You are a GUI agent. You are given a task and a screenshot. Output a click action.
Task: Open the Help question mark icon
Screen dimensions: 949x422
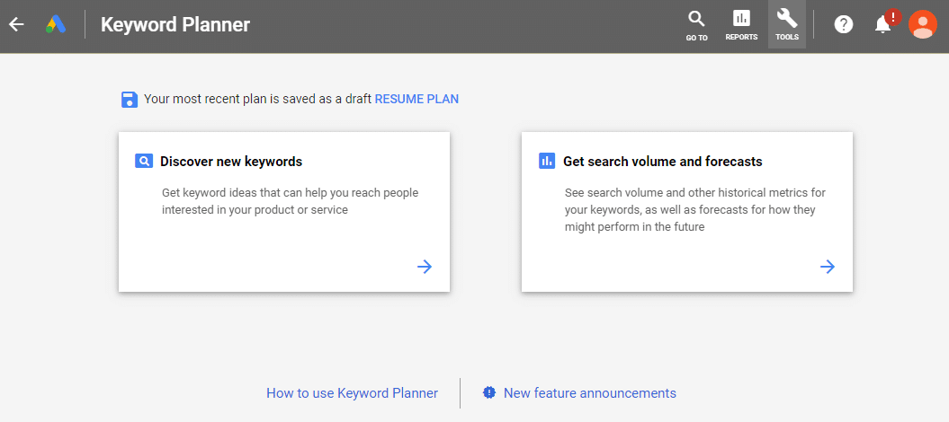click(x=843, y=25)
